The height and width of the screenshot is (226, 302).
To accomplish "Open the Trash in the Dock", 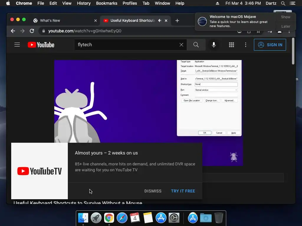I will click(219, 218).
